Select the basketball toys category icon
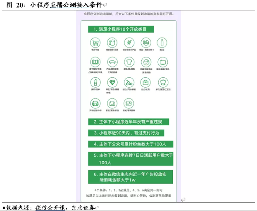Image resolution: width=257 pixels, height=211 pixels. 146,62
